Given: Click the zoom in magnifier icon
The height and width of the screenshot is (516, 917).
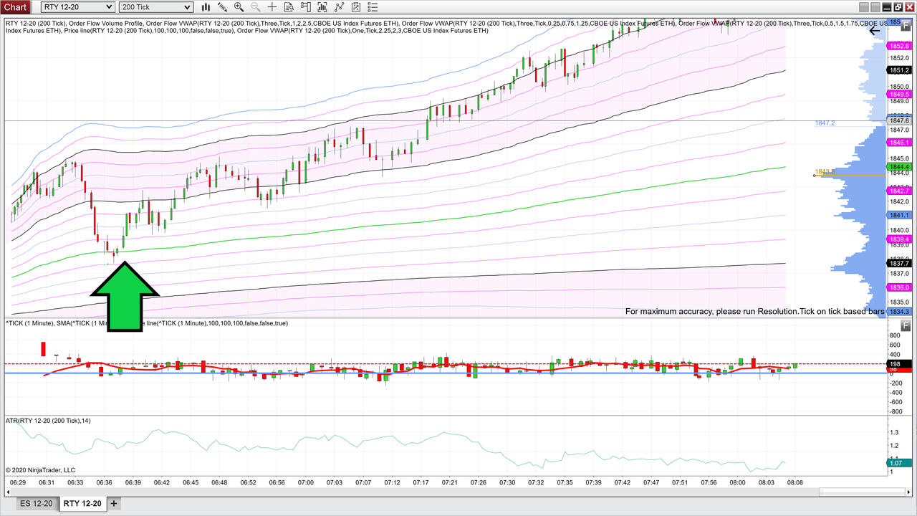Looking at the screenshot, I should (239, 7).
